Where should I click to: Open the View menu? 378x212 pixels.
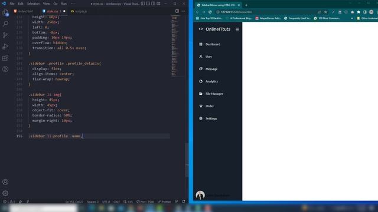(46, 4)
